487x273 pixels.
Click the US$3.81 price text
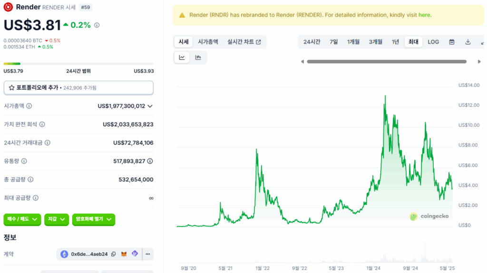coord(32,25)
